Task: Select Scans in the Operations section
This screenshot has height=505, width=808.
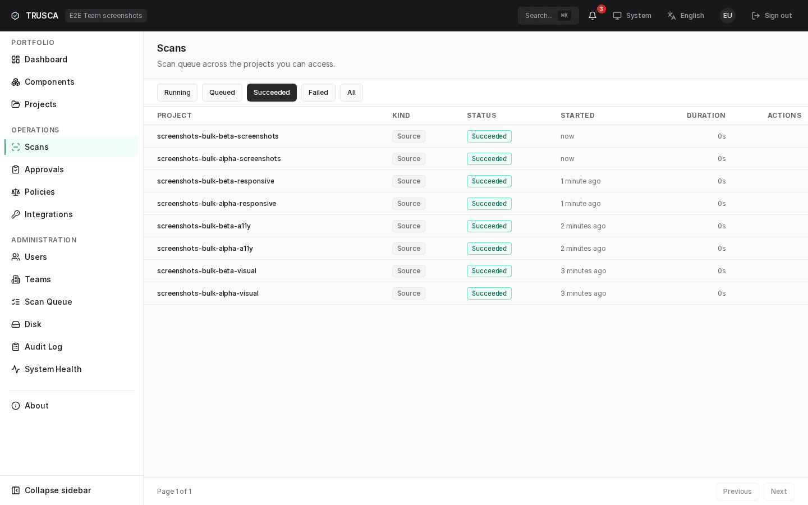Action: 71,147
